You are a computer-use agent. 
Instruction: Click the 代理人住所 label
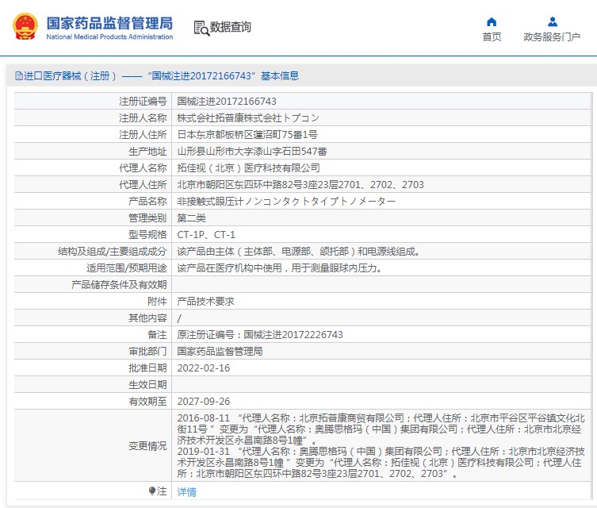[x=143, y=185]
